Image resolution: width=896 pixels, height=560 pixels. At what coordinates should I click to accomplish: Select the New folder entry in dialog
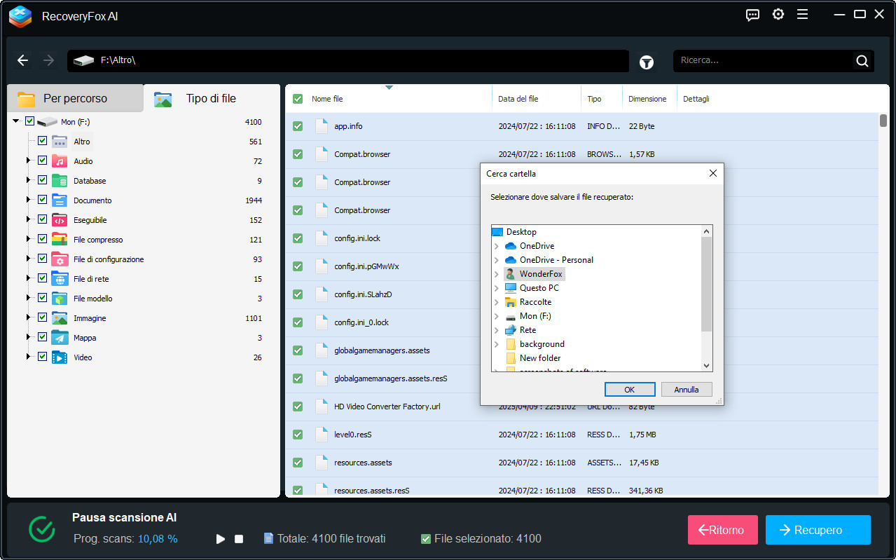[x=540, y=358]
